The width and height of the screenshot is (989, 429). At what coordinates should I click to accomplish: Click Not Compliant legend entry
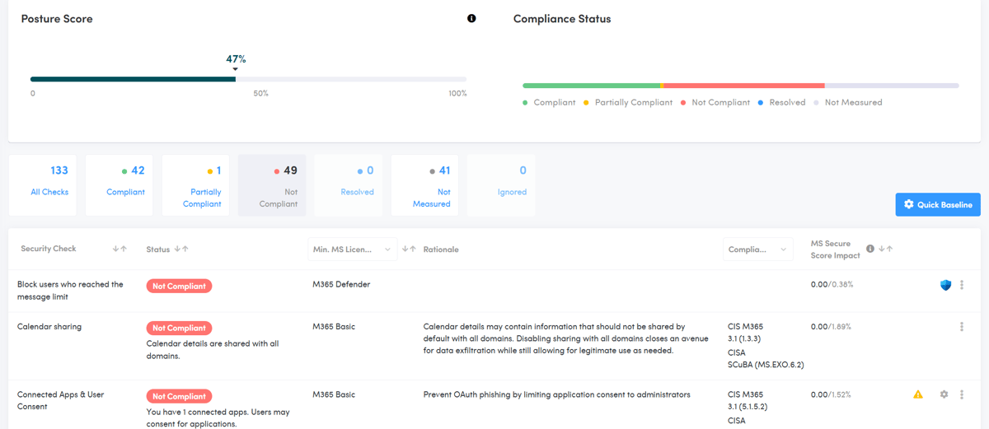(x=715, y=102)
